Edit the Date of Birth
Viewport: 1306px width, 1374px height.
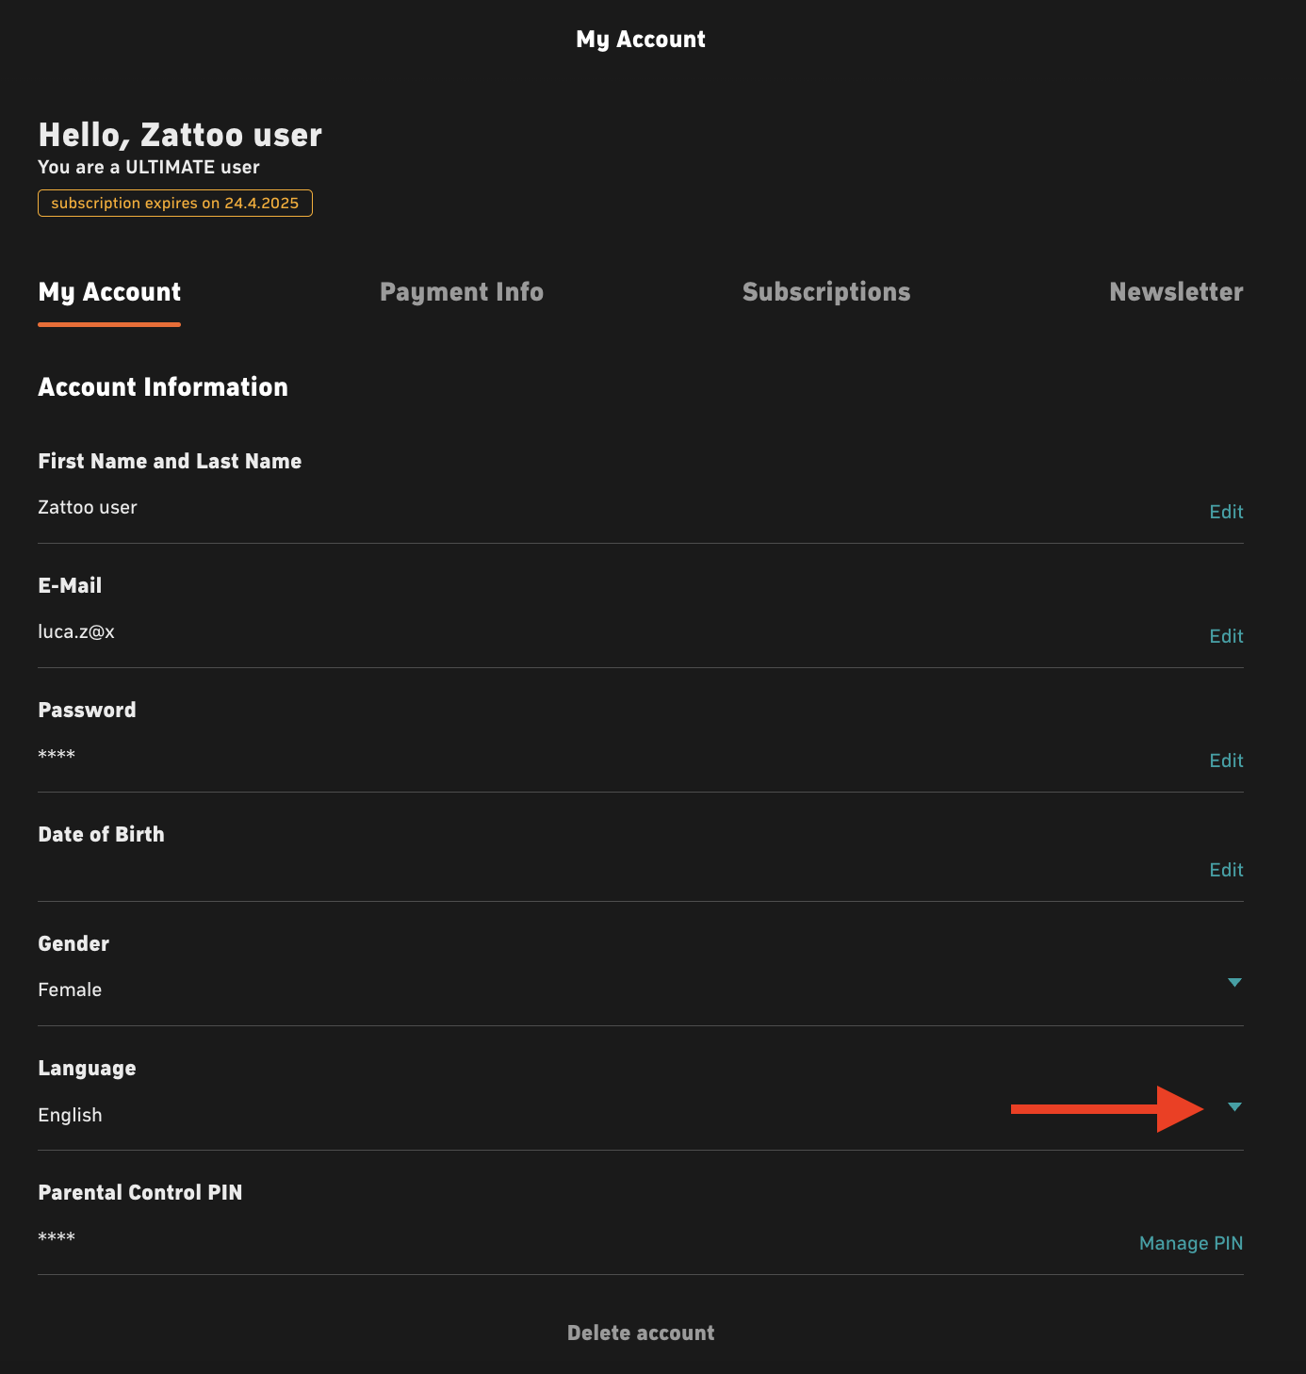(x=1226, y=870)
